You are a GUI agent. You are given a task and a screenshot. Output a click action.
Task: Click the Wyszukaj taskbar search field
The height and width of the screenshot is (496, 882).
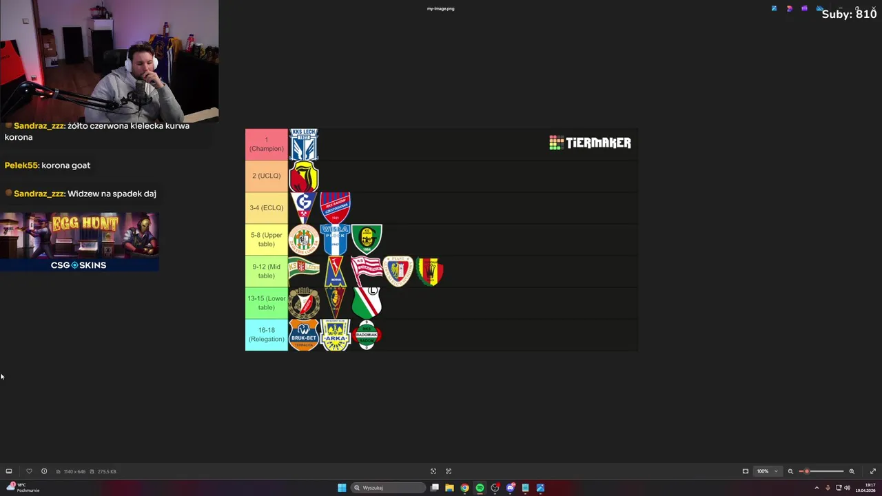[x=389, y=488]
